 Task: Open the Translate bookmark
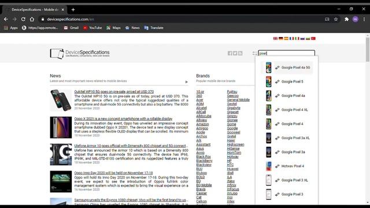pyautogui.click(x=154, y=28)
